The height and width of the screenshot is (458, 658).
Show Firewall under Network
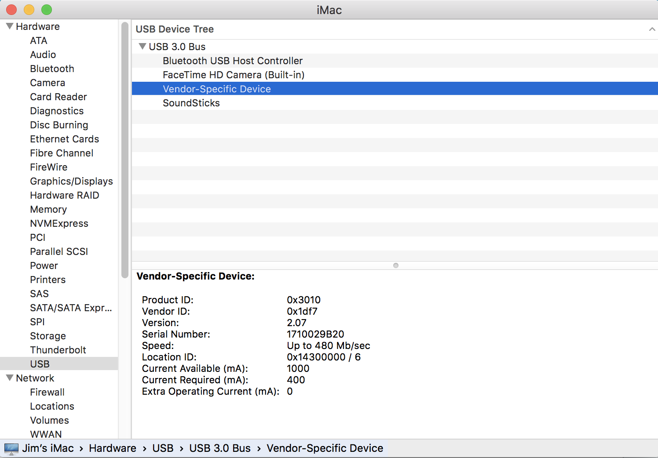(x=47, y=392)
